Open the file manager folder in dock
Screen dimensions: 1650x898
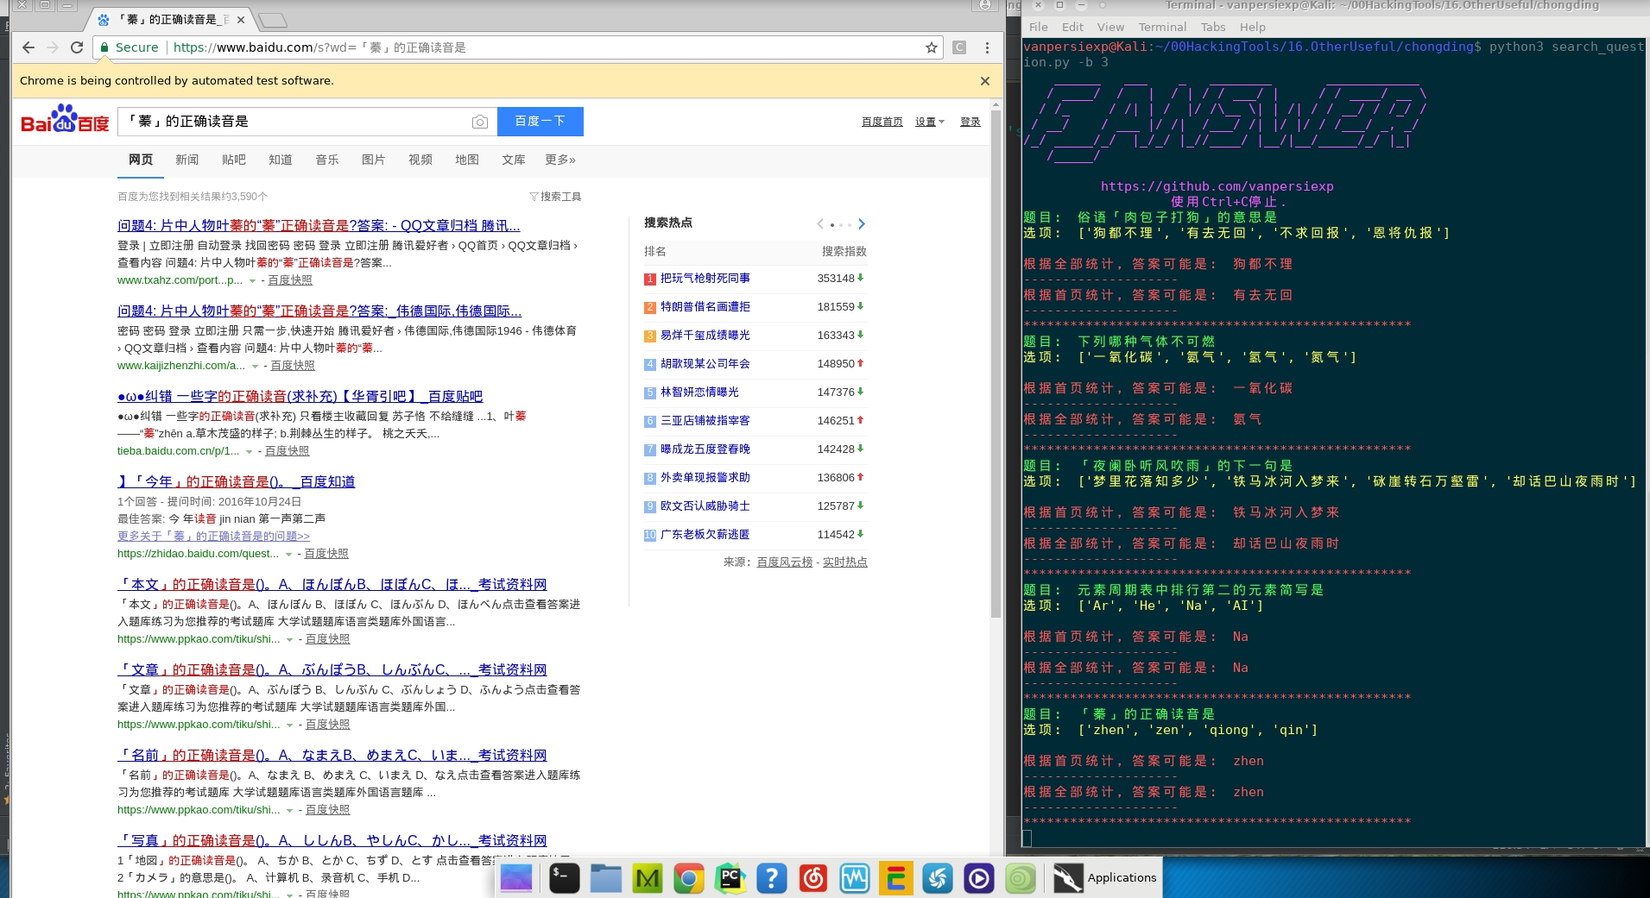pyautogui.click(x=606, y=878)
